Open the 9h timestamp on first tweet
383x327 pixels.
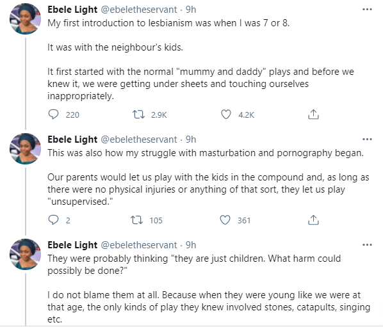[x=191, y=10]
